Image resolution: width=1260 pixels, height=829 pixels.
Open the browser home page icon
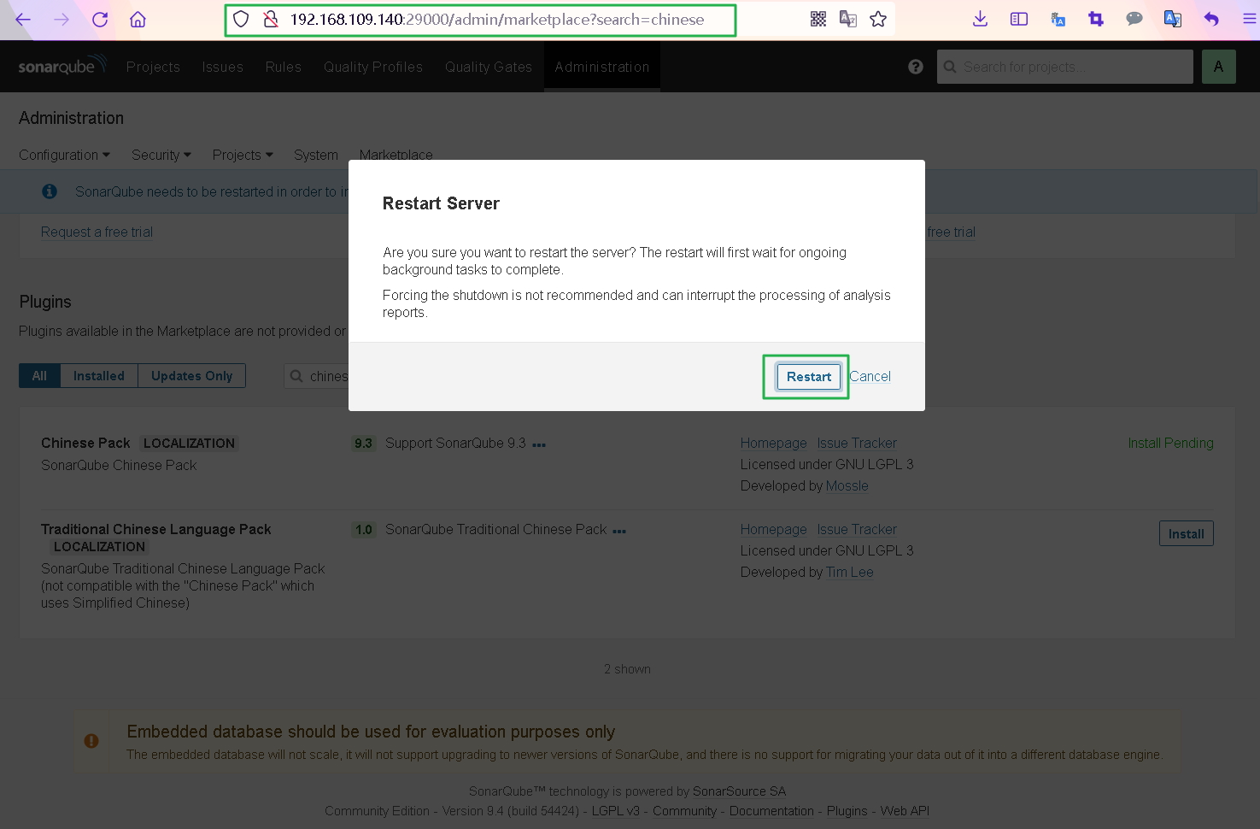[138, 19]
